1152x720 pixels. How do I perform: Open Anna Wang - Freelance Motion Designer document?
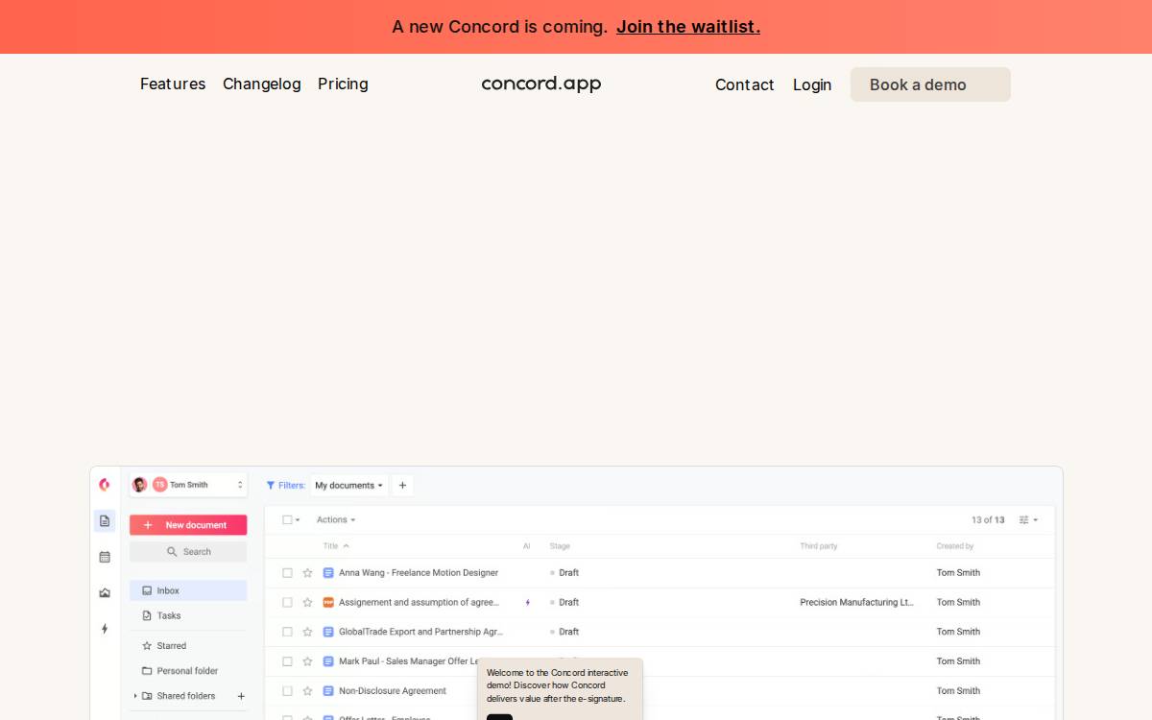click(x=419, y=573)
